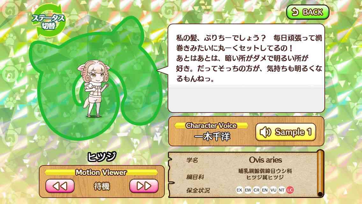
Task: Click the curved arrow icon on BACK
Action: tap(295, 11)
